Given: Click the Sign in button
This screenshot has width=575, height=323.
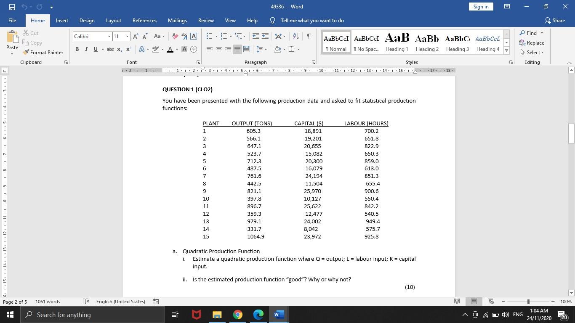Looking at the screenshot, I should pos(480,7).
